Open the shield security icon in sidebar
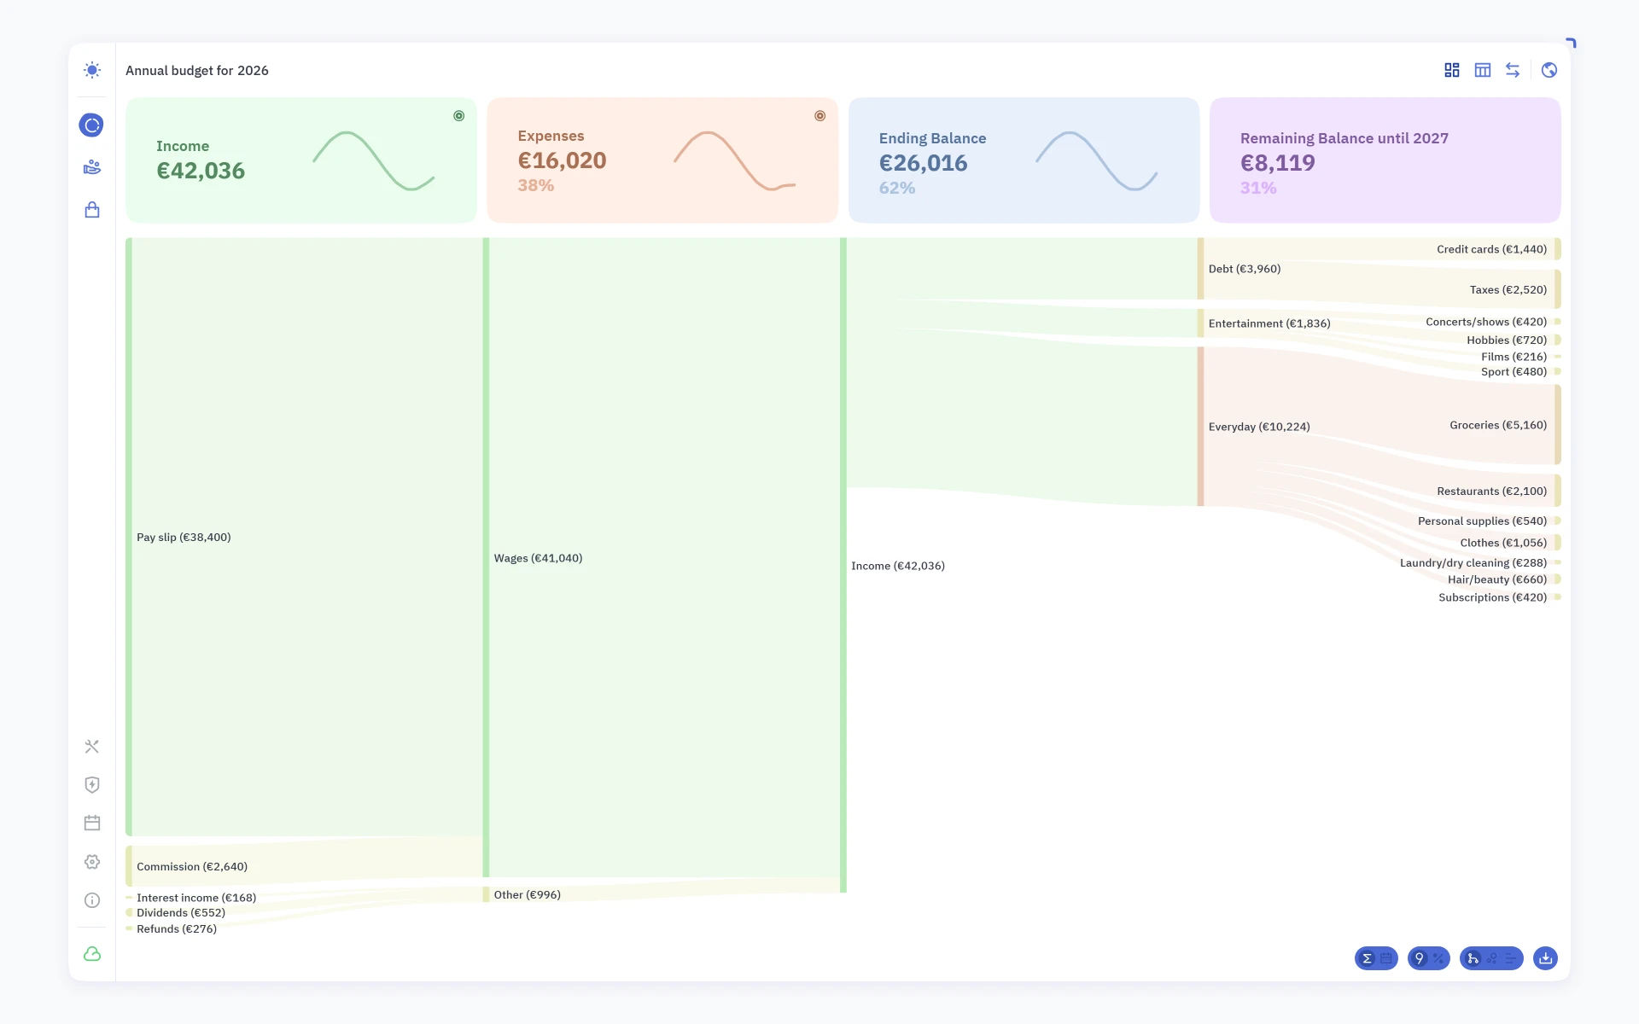The image size is (1639, 1024). (x=92, y=785)
